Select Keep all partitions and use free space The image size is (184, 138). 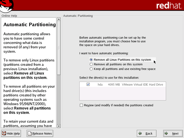pyautogui.click(x=91, y=69)
